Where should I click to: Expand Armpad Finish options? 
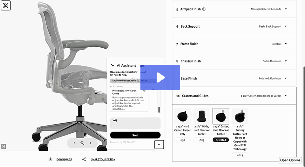(x=286, y=9)
